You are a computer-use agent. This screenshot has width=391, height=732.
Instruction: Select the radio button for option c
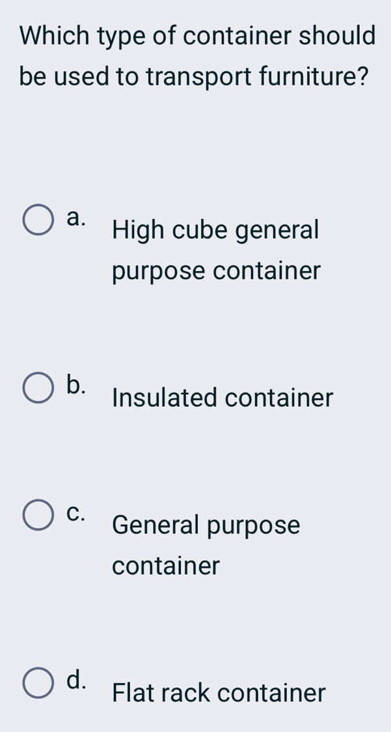click(x=38, y=514)
